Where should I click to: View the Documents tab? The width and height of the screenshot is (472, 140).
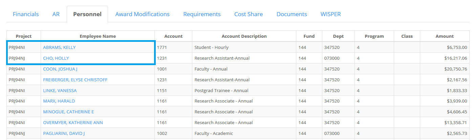click(292, 14)
